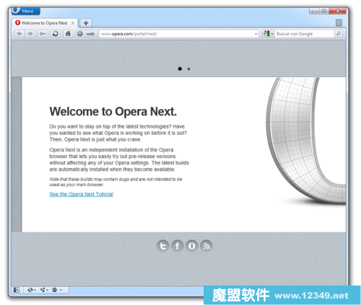Click the Opera Link sync icon
Image resolution: width=361 pixels, height=305 pixels.
30,290
